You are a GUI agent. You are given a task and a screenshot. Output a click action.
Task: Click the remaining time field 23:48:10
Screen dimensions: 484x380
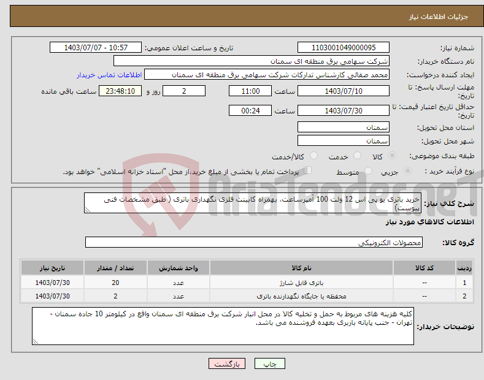click(120, 91)
